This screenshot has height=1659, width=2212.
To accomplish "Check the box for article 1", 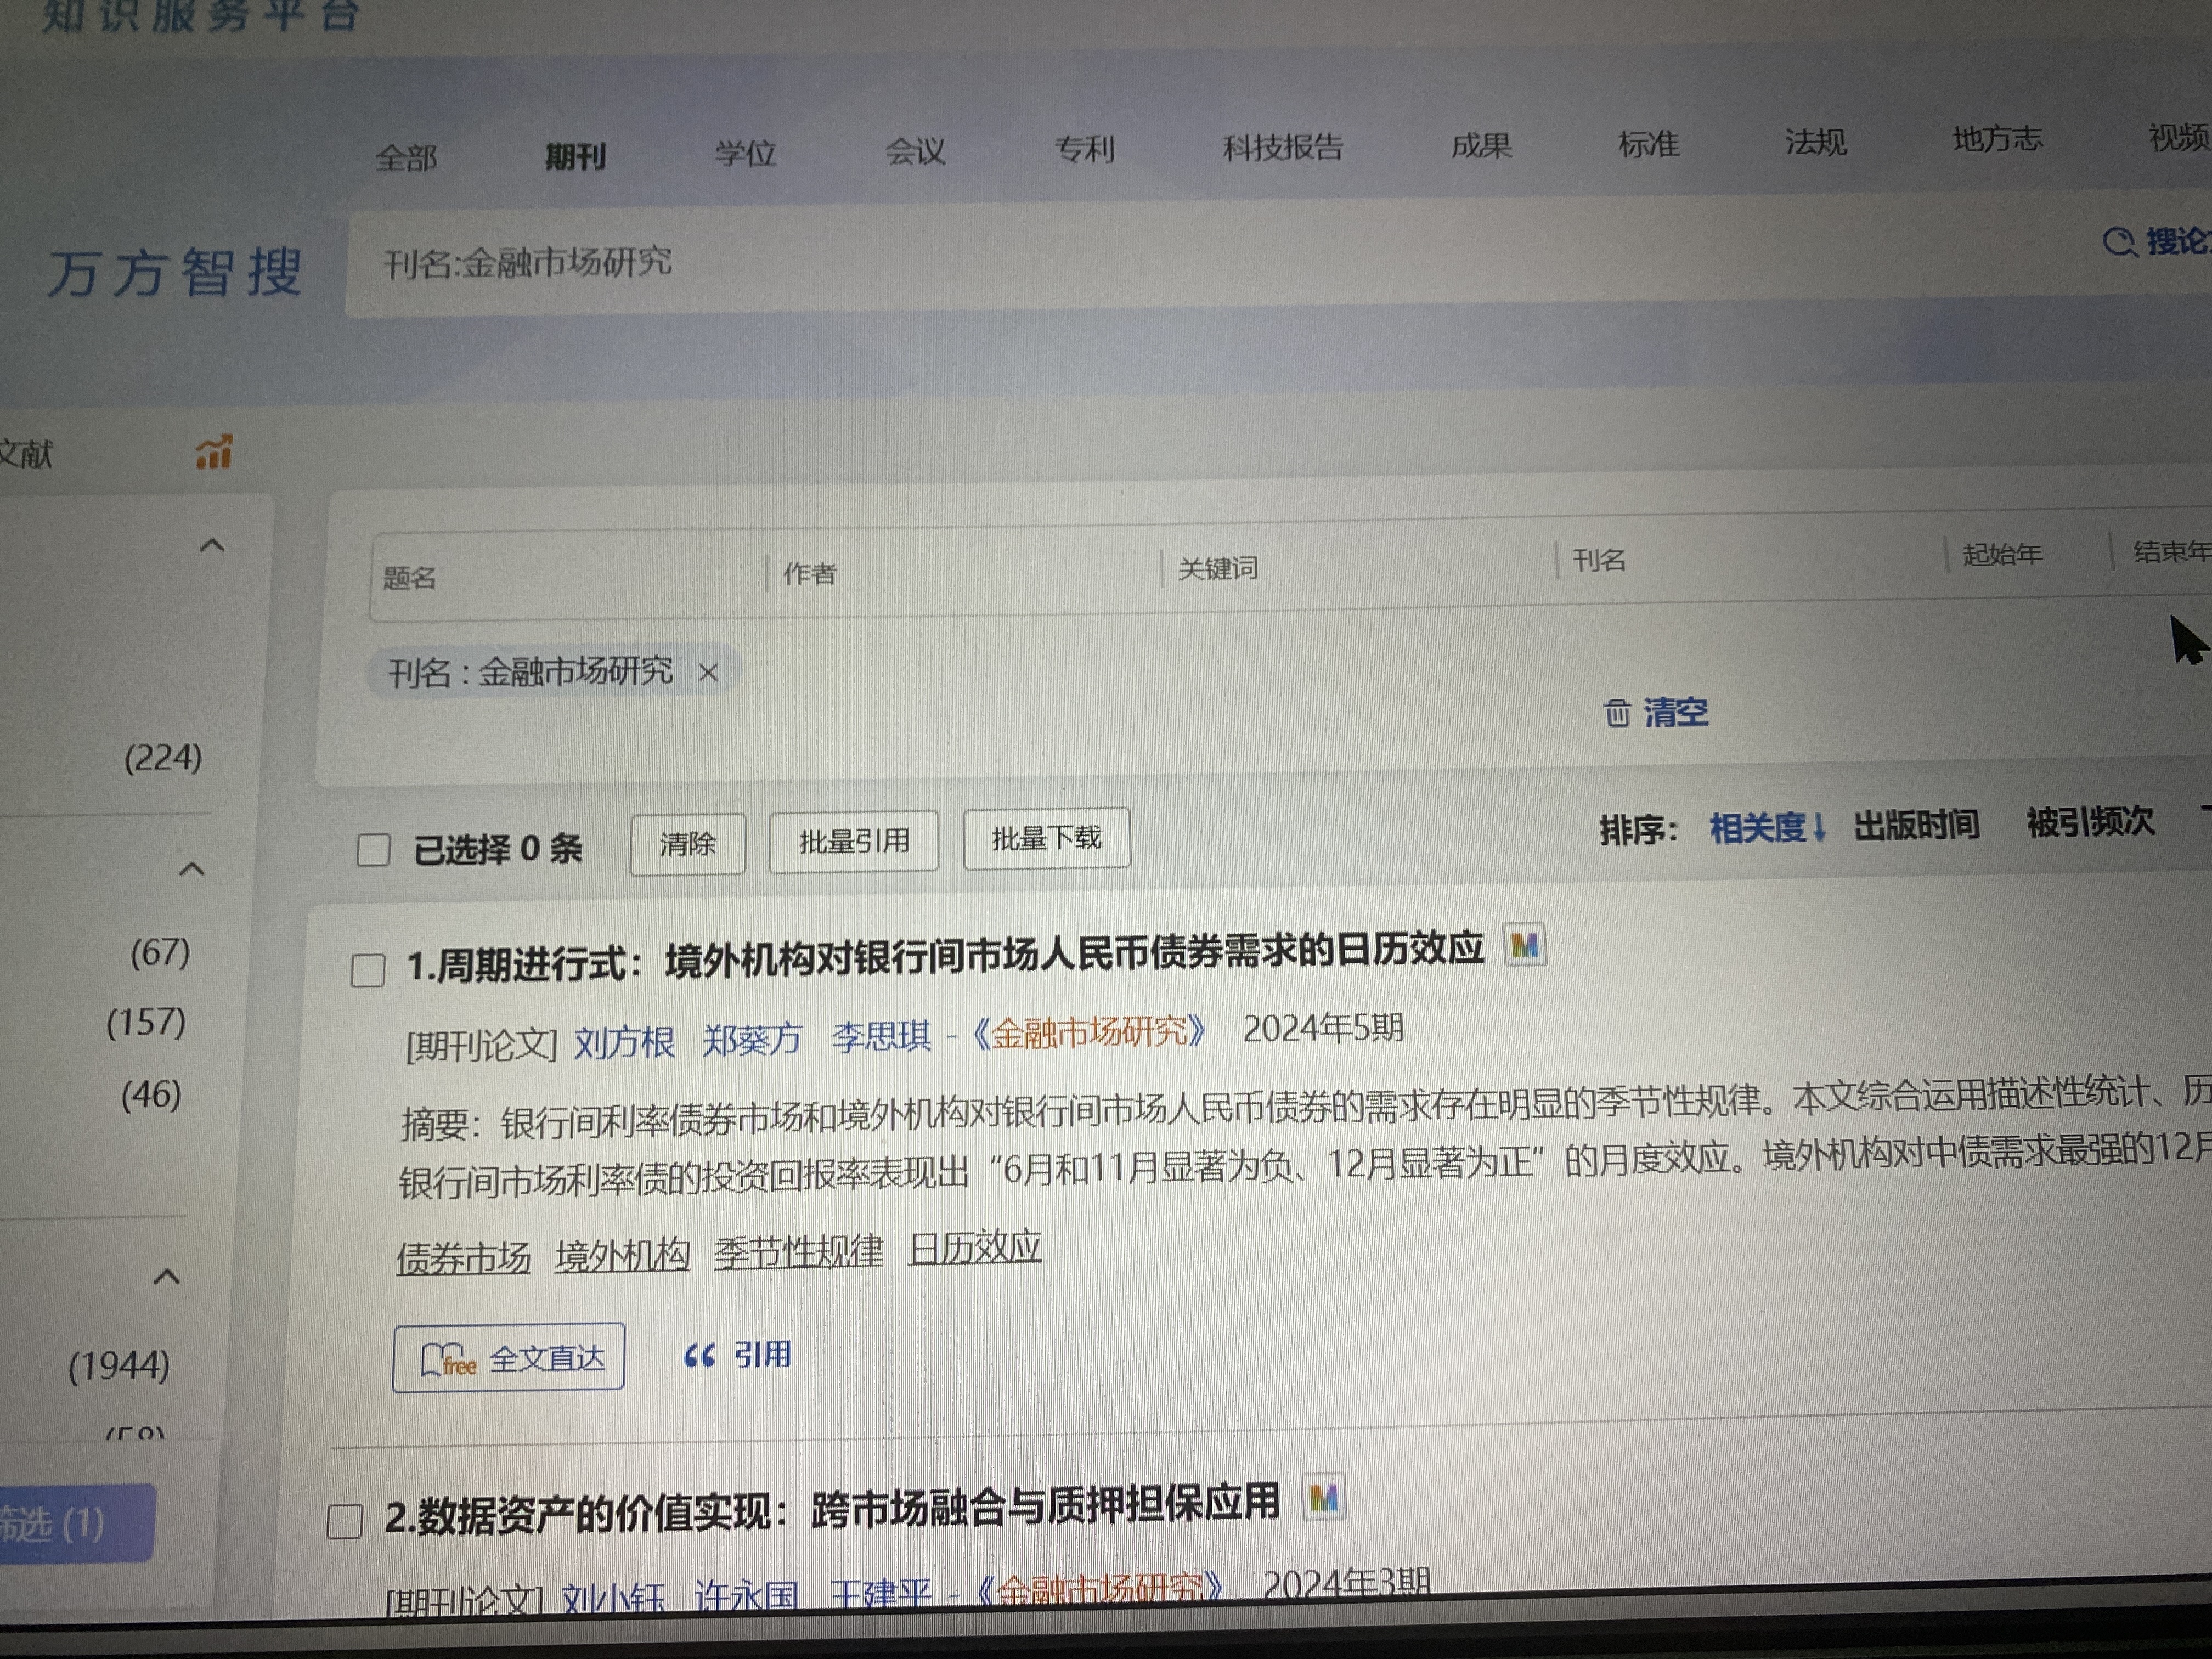I will click(368, 970).
